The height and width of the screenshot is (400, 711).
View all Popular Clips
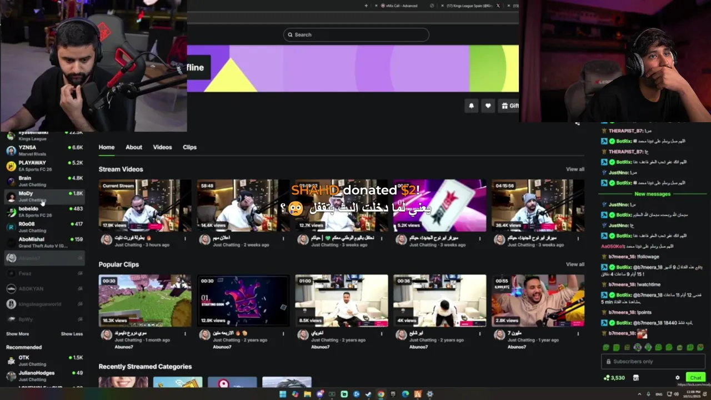click(575, 264)
